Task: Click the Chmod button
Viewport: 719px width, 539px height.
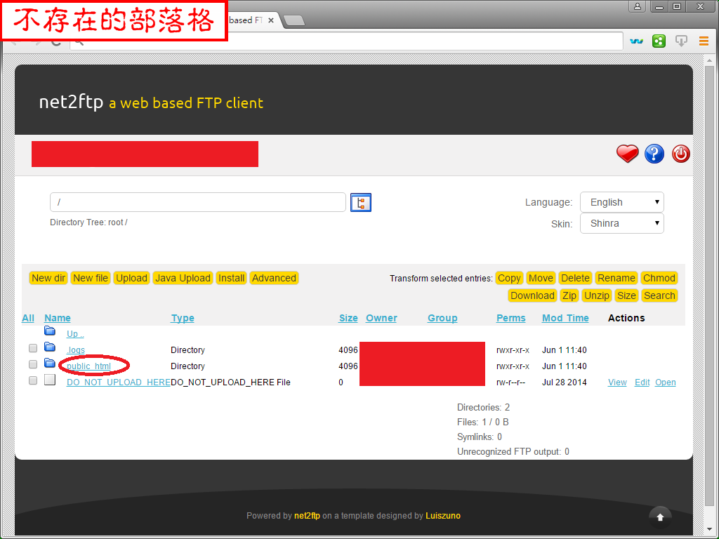Action: click(x=659, y=278)
